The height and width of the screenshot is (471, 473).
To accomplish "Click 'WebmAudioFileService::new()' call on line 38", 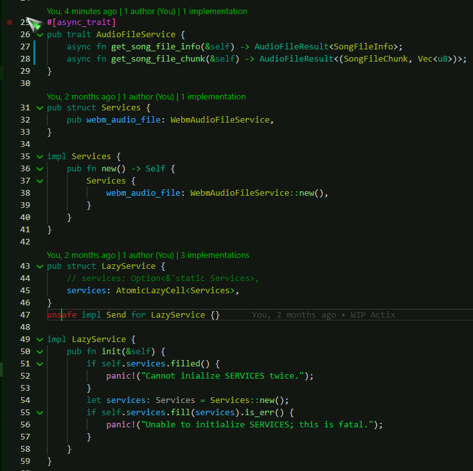I will pos(256,193).
